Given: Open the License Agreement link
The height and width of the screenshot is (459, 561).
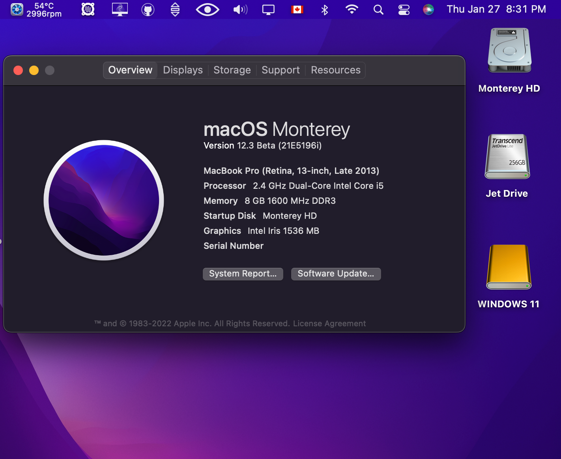Looking at the screenshot, I should click(329, 324).
